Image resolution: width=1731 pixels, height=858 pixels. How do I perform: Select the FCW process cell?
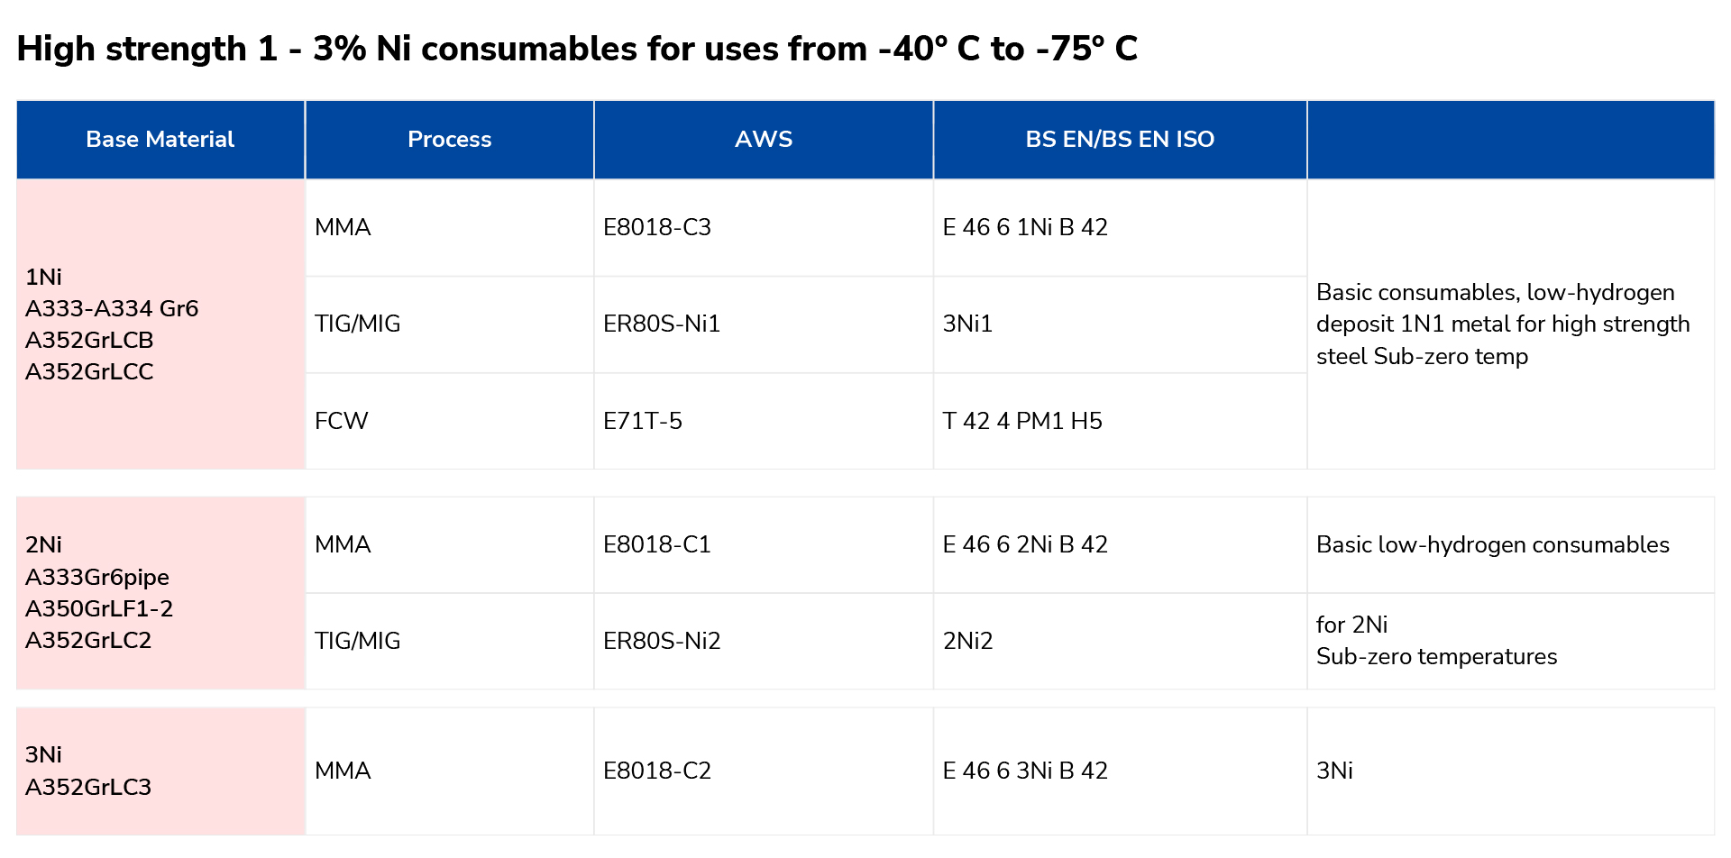tap(449, 421)
